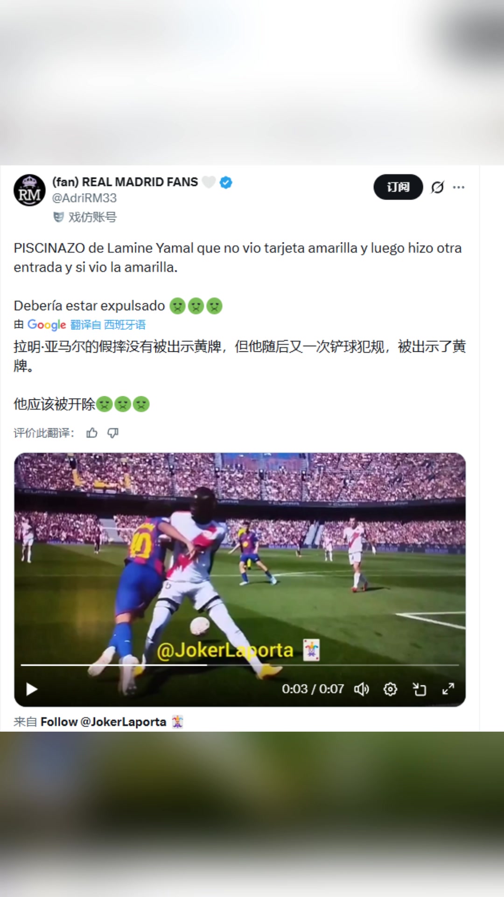This screenshot has height=897, width=504.
Task: Click the Grok slash-circle icon
Action: pos(437,187)
